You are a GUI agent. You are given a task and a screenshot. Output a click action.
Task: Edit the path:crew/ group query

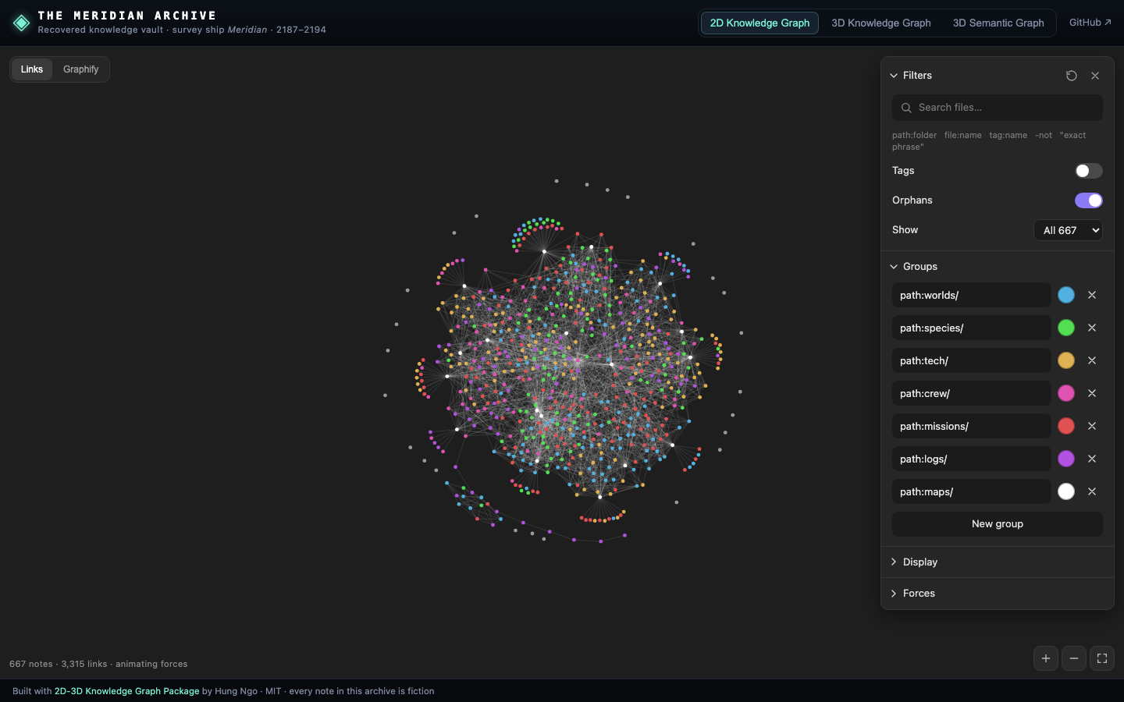(x=972, y=393)
